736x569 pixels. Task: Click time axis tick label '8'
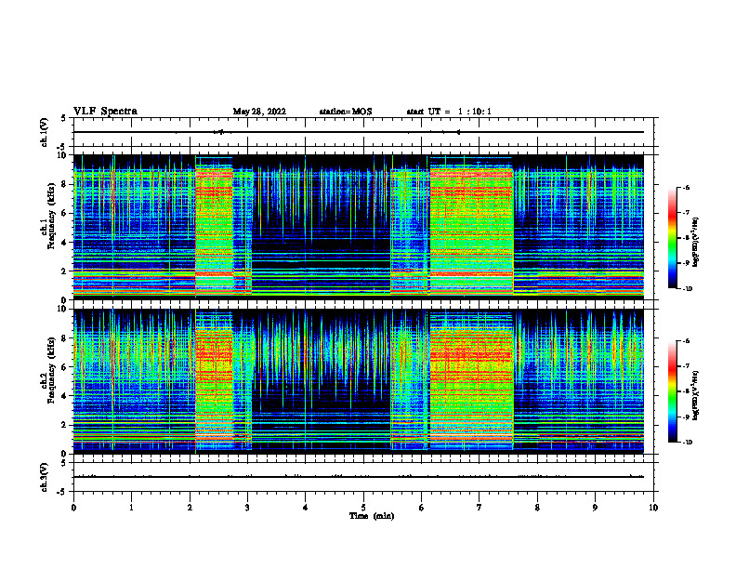[537, 508]
